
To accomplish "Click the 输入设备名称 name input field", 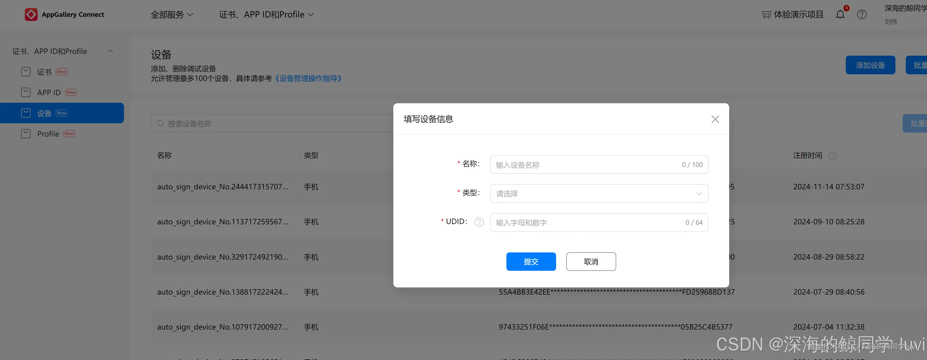I will click(x=587, y=165).
